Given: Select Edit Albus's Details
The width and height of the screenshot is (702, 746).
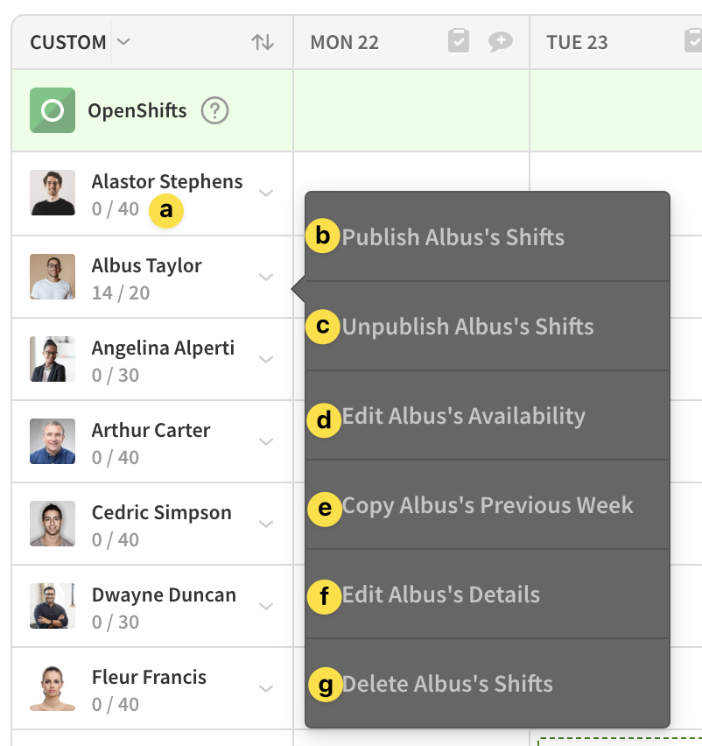Looking at the screenshot, I should click(487, 595).
